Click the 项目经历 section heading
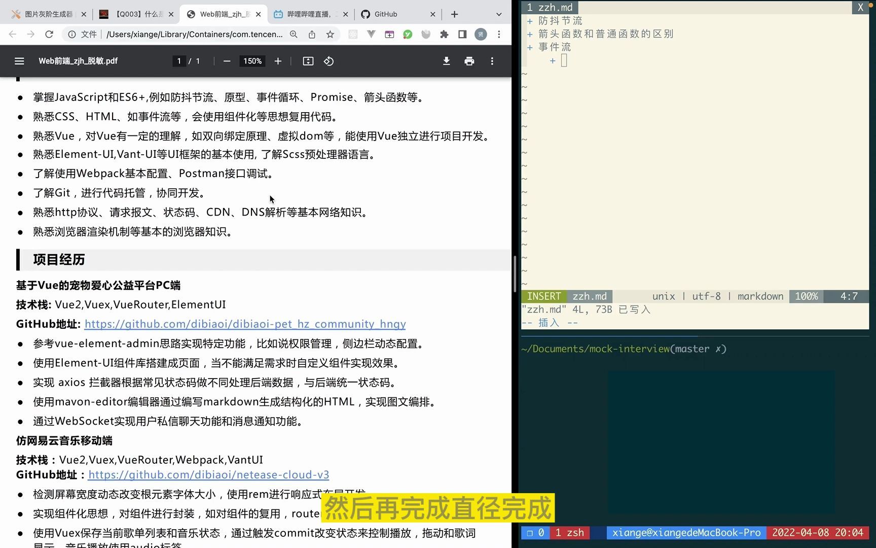Viewport: 876px width, 548px height. [59, 260]
